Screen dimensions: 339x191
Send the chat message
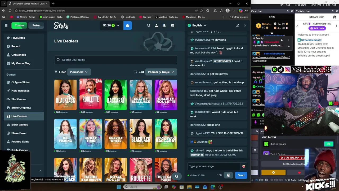[241, 175]
